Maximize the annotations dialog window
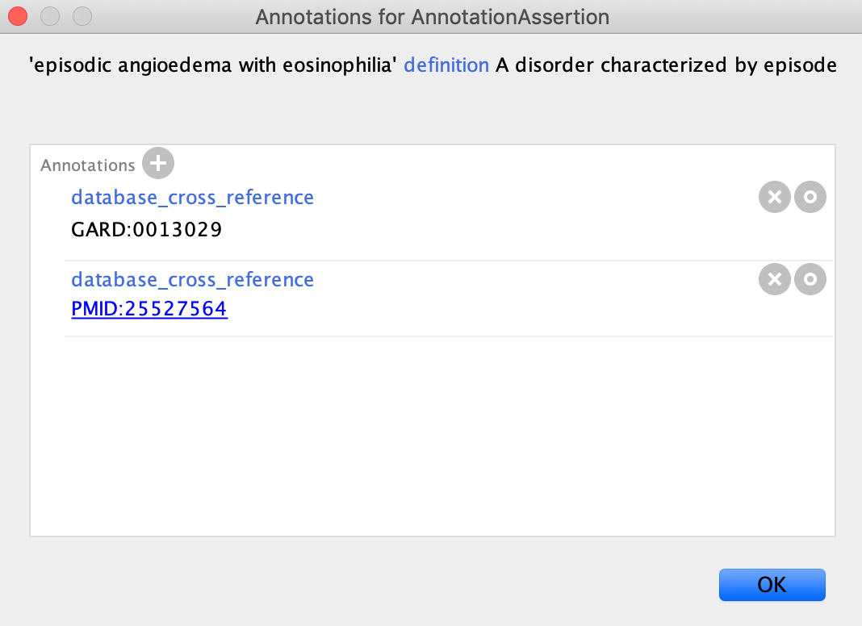 82,16
